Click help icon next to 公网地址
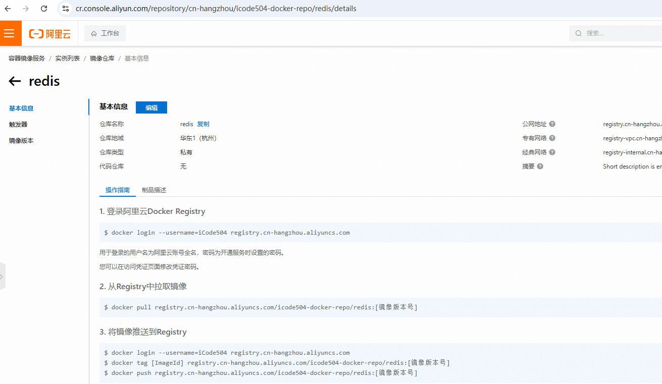The height and width of the screenshot is (384, 662). (552, 124)
